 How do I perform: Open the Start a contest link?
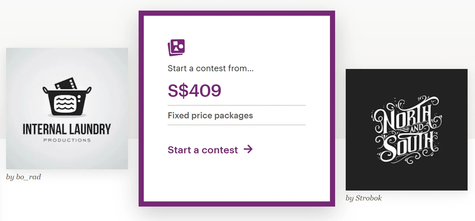point(203,150)
